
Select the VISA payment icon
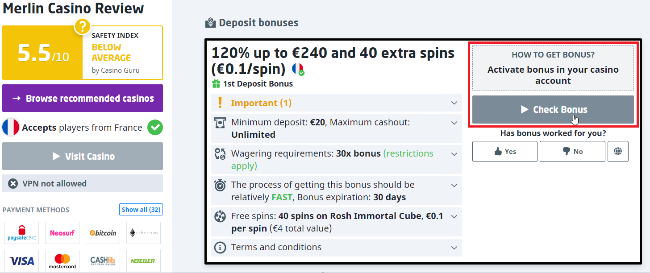(x=22, y=261)
